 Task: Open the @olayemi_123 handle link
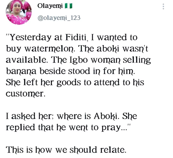pyautogui.click(x=59, y=18)
